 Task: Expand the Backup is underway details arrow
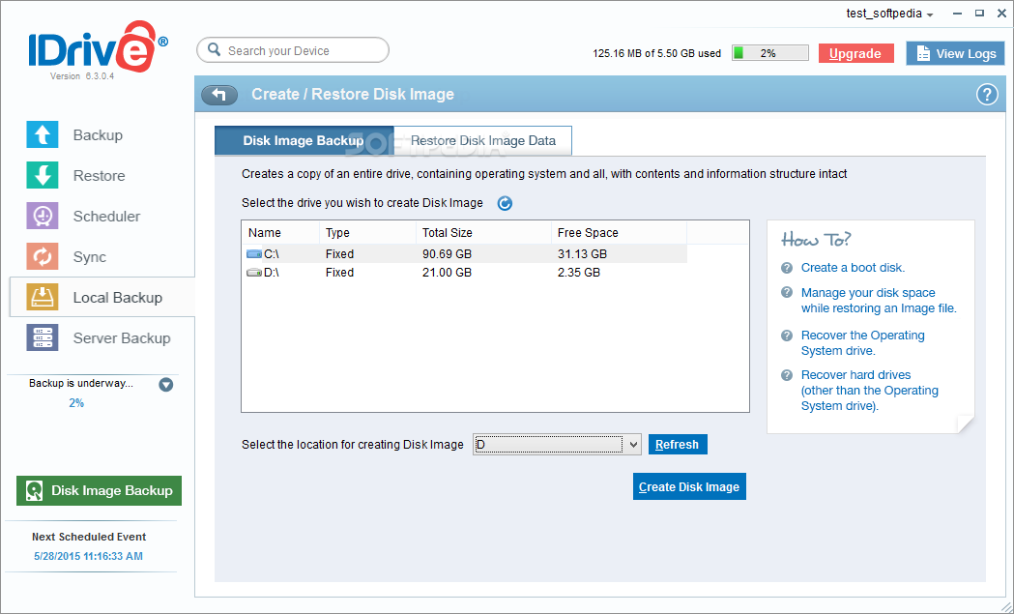[166, 385]
